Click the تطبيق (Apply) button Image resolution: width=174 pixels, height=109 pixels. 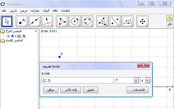90,90
